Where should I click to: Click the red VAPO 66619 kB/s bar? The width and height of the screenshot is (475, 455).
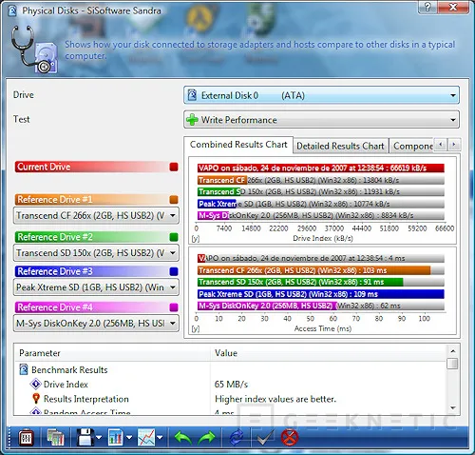(321, 168)
